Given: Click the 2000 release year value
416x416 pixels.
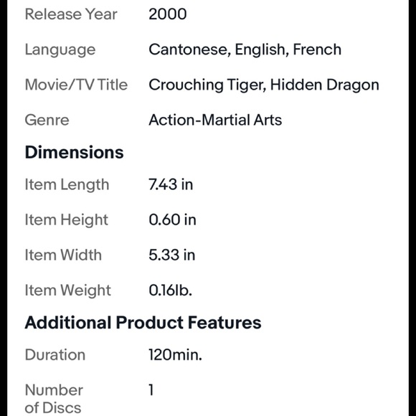Looking at the screenshot, I should pos(167,14).
